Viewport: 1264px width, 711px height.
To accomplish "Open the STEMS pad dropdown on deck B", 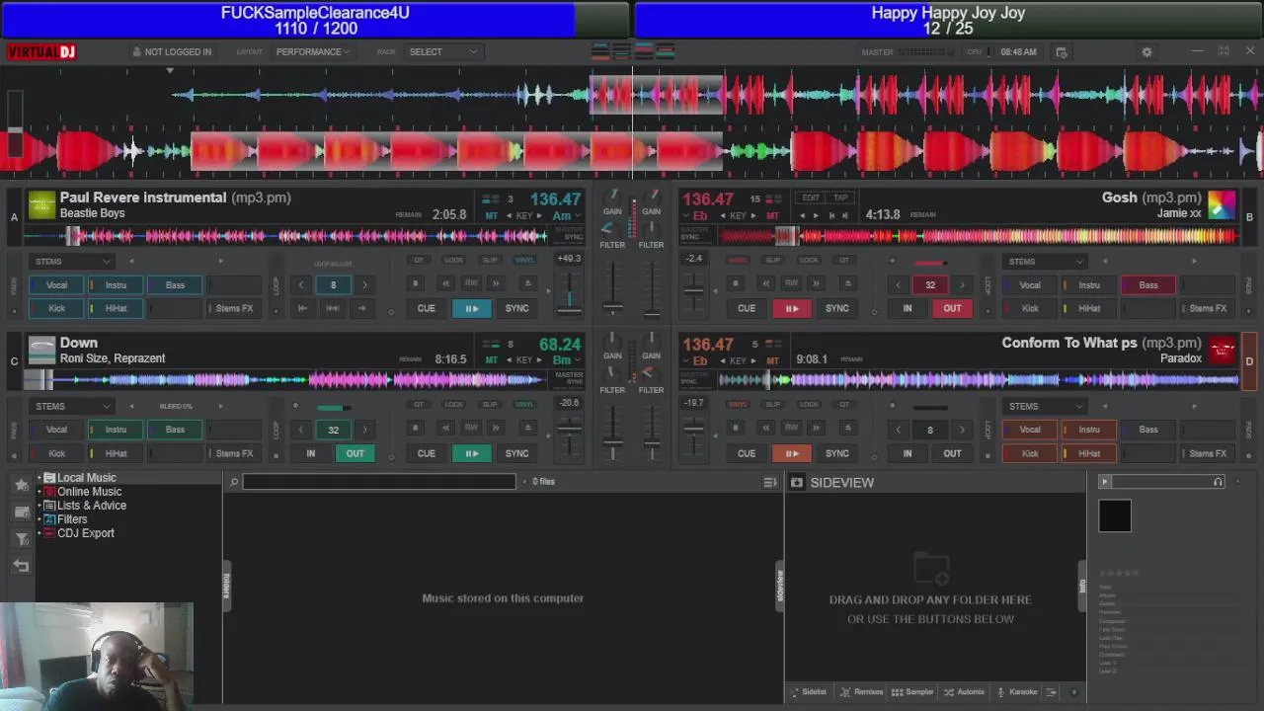I will tap(1045, 261).
